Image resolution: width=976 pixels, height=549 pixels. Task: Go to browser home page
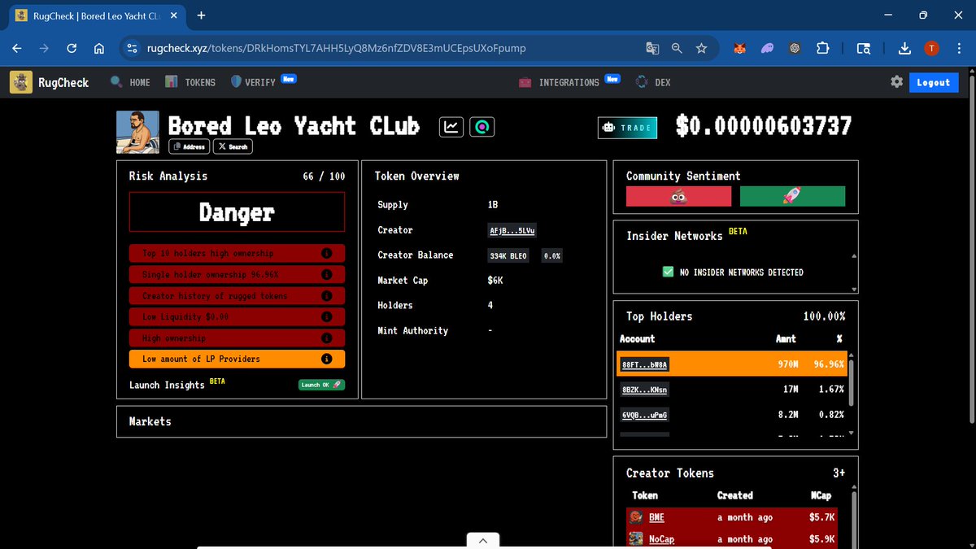tap(98, 49)
